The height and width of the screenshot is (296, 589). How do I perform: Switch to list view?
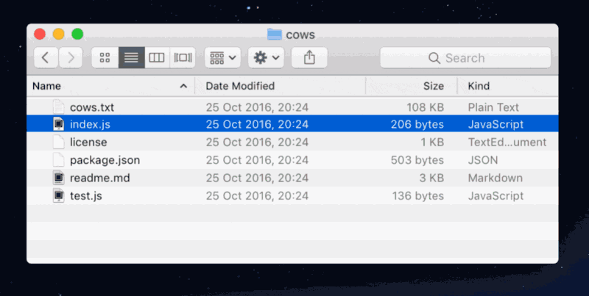(131, 57)
